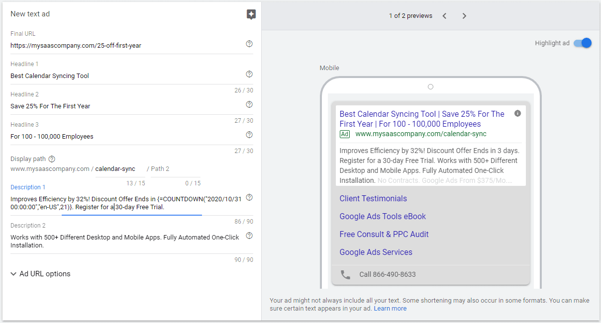Screen dimensions: 601x323
Task: Click the 86 / 90 character counter
Action: (x=244, y=222)
